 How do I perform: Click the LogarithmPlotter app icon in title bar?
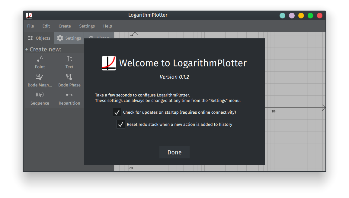coord(29,15)
